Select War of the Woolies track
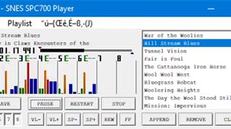This screenshot has width=231, height=129. (187, 35)
